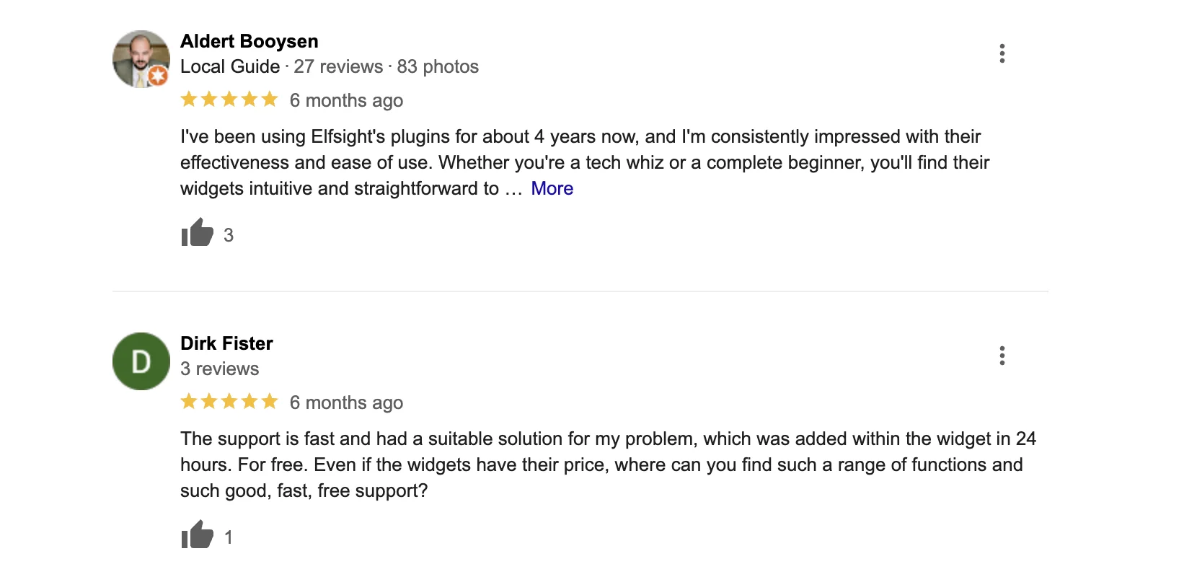This screenshot has height=577, width=1197.
Task: Click Dirk Fister's green avatar
Action: point(141,361)
